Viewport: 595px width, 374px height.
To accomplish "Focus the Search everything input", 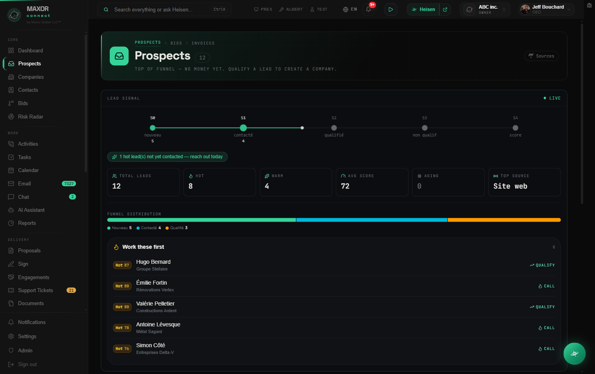I will [x=164, y=9].
